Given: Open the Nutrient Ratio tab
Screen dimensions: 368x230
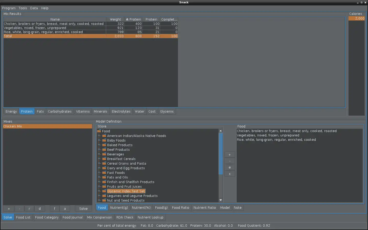Looking at the screenshot, I should tap(204, 208).
